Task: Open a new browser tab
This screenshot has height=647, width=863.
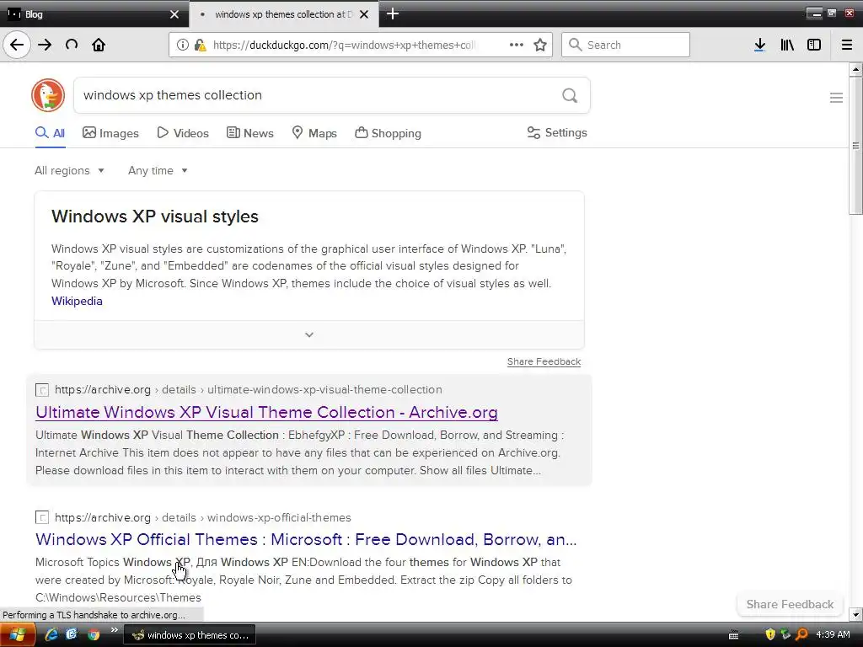Action: [x=393, y=13]
